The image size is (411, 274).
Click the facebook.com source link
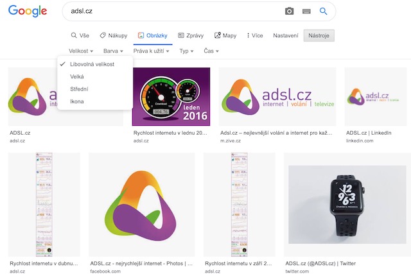[x=105, y=271]
